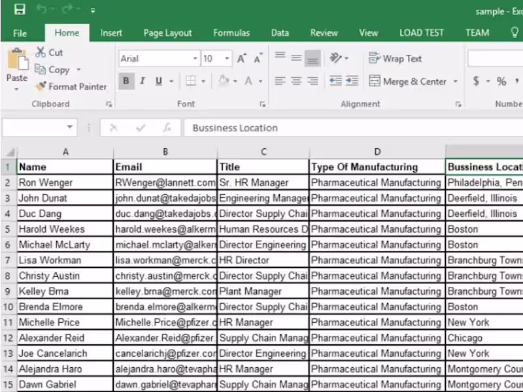Apply center horizontal alignment
This screenshot has height=392, width=523.
point(296,81)
